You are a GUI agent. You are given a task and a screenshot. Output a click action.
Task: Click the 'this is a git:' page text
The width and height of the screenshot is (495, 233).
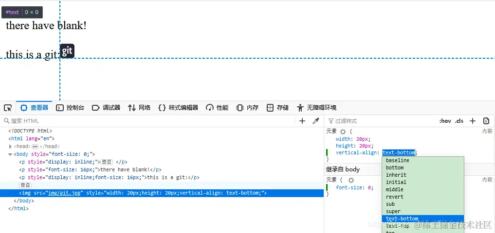coord(33,54)
